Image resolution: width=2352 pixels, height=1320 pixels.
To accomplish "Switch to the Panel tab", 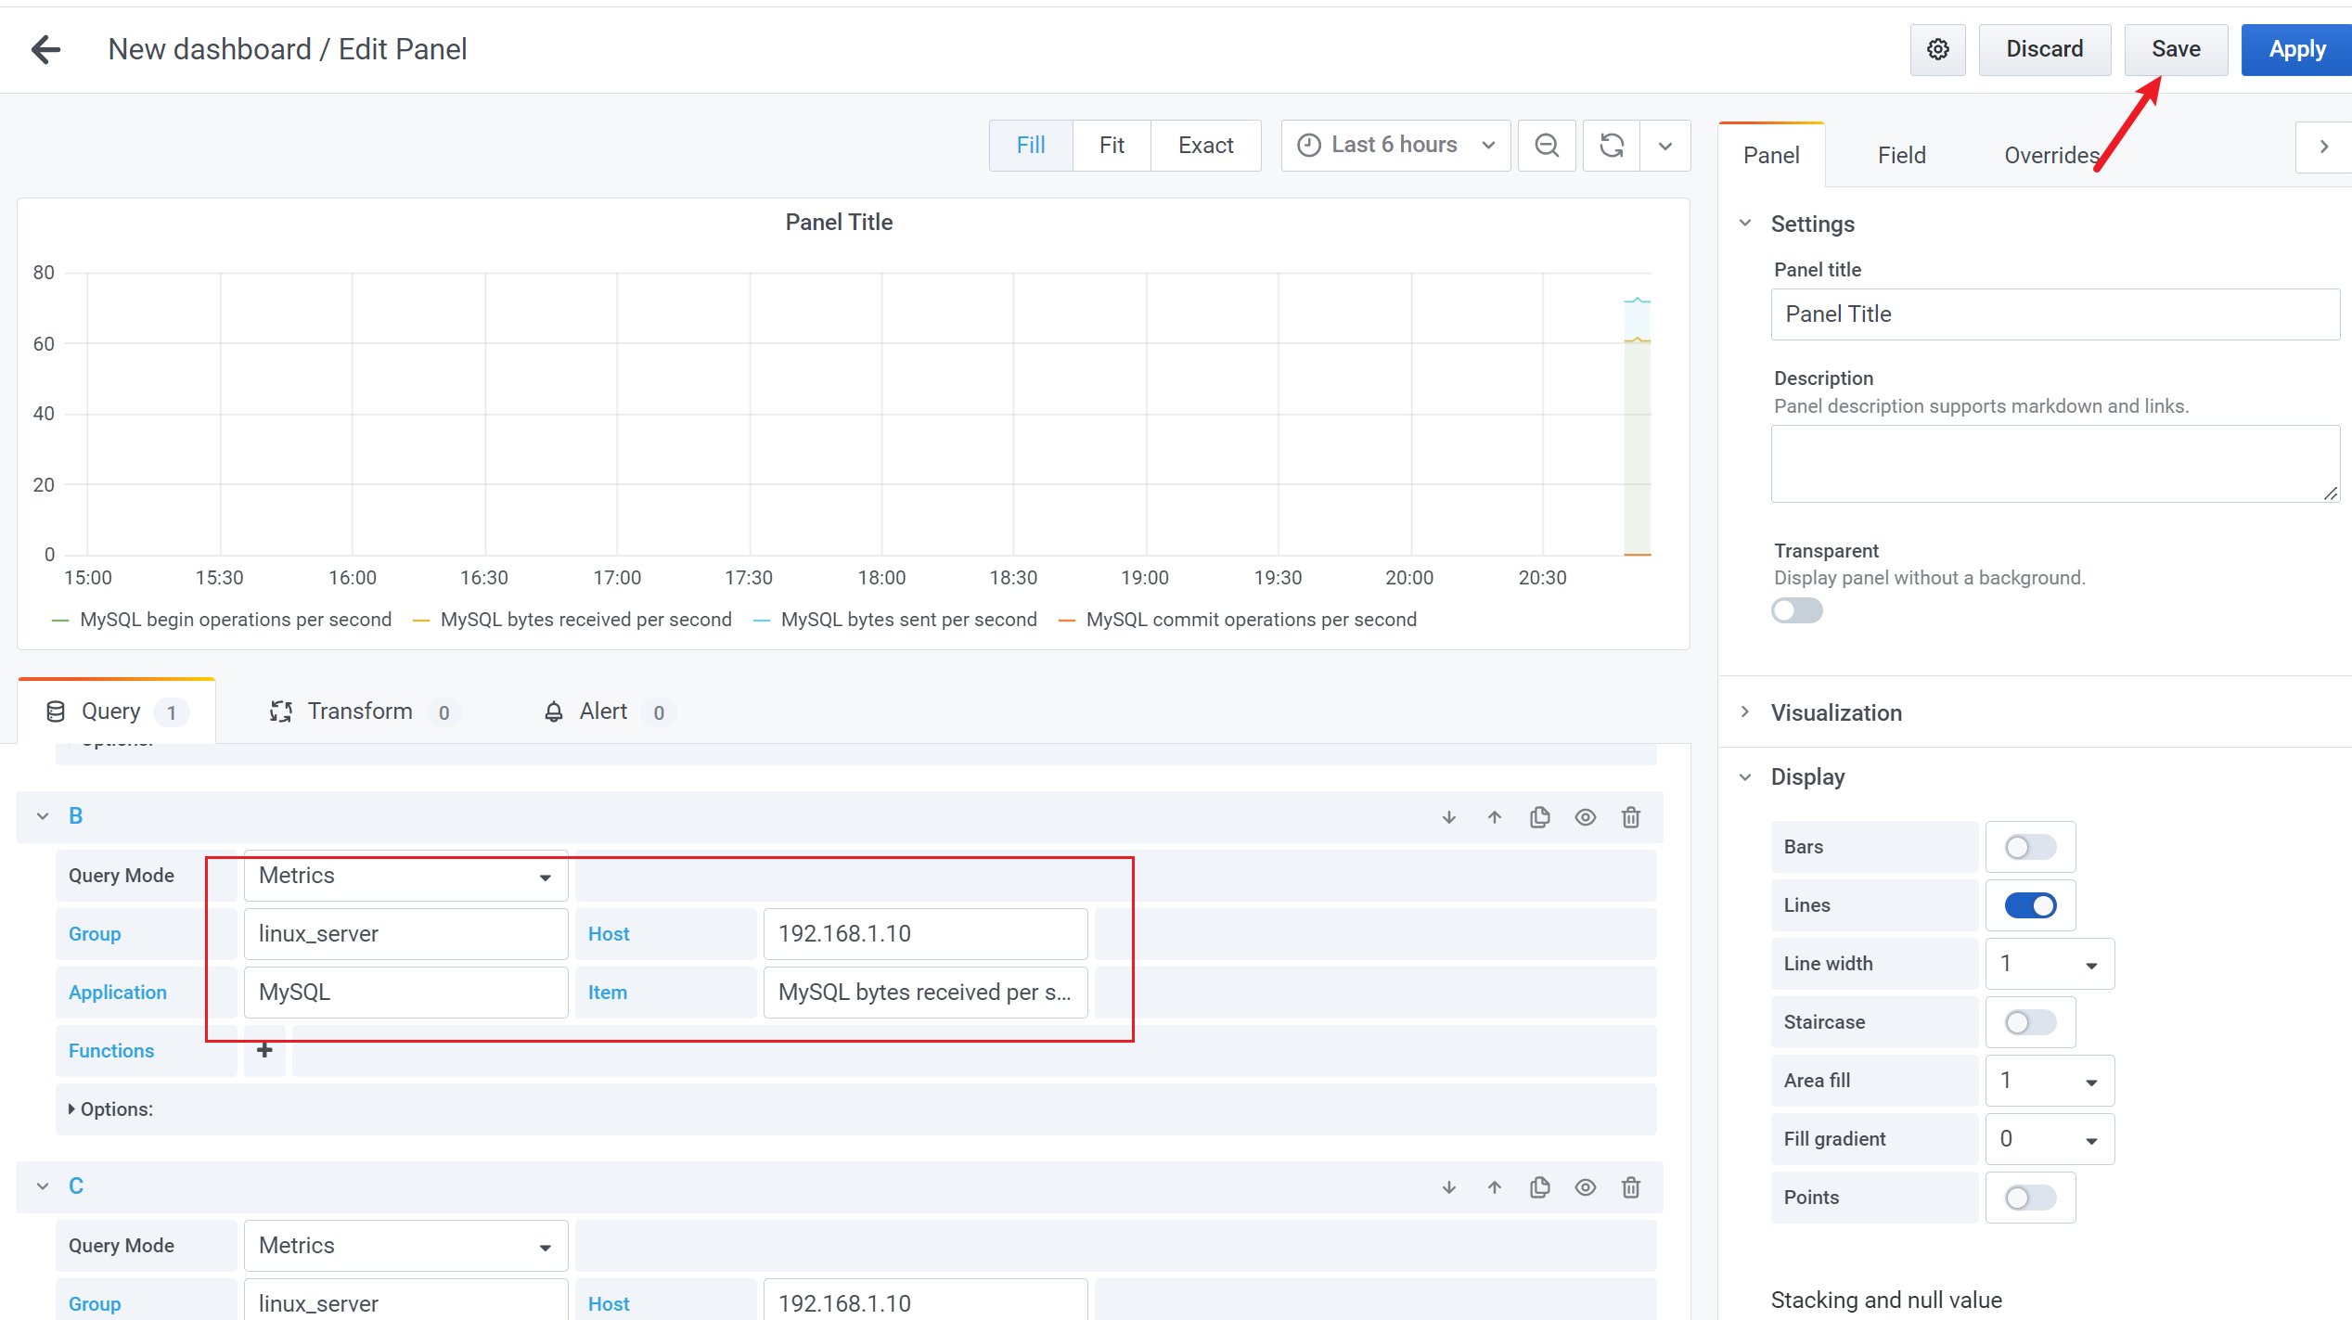I will click(x=1771, y=155).
